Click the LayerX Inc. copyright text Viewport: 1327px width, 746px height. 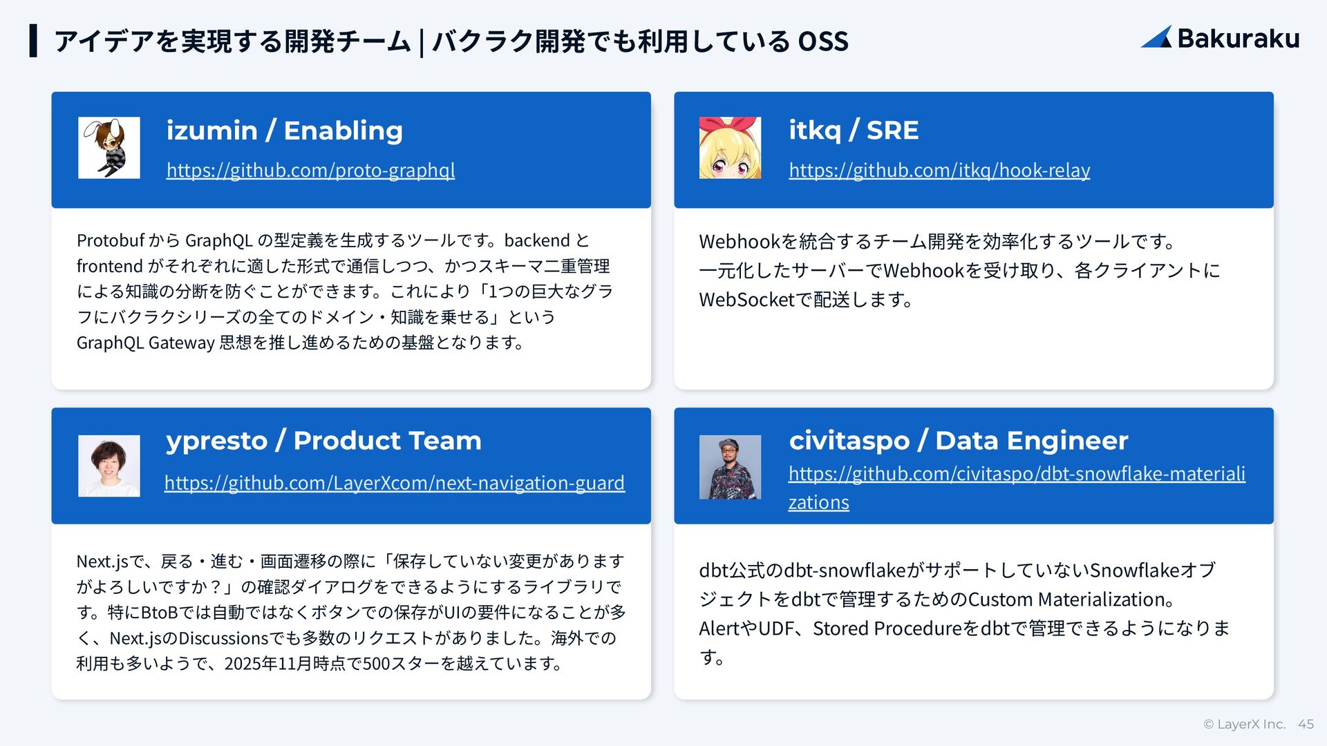[x=1244, y=724]
